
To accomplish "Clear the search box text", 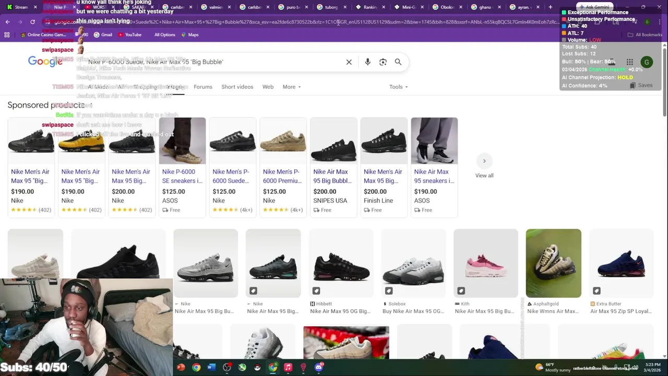I will pos(349,62).
